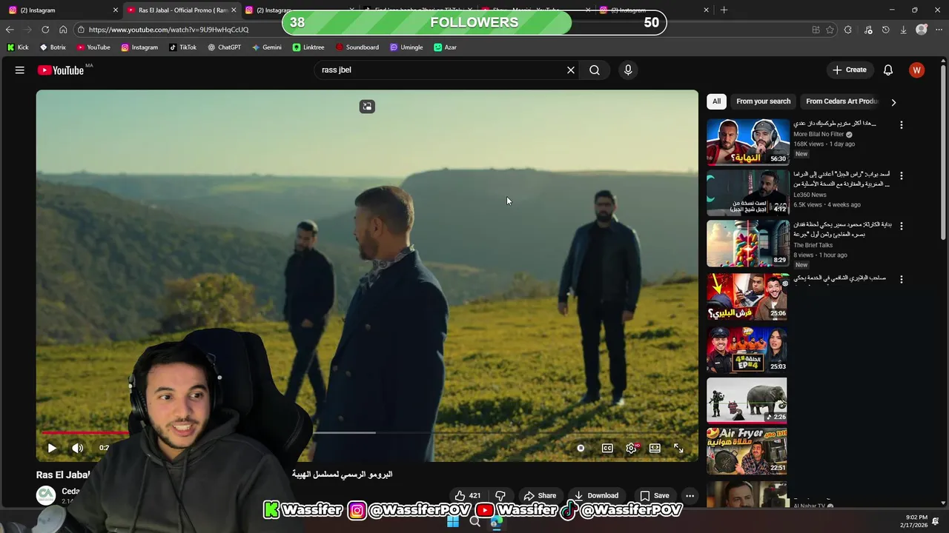Open browser history clock icon
The width and height of the screenshot is (949, 533).
coord(885,30)
